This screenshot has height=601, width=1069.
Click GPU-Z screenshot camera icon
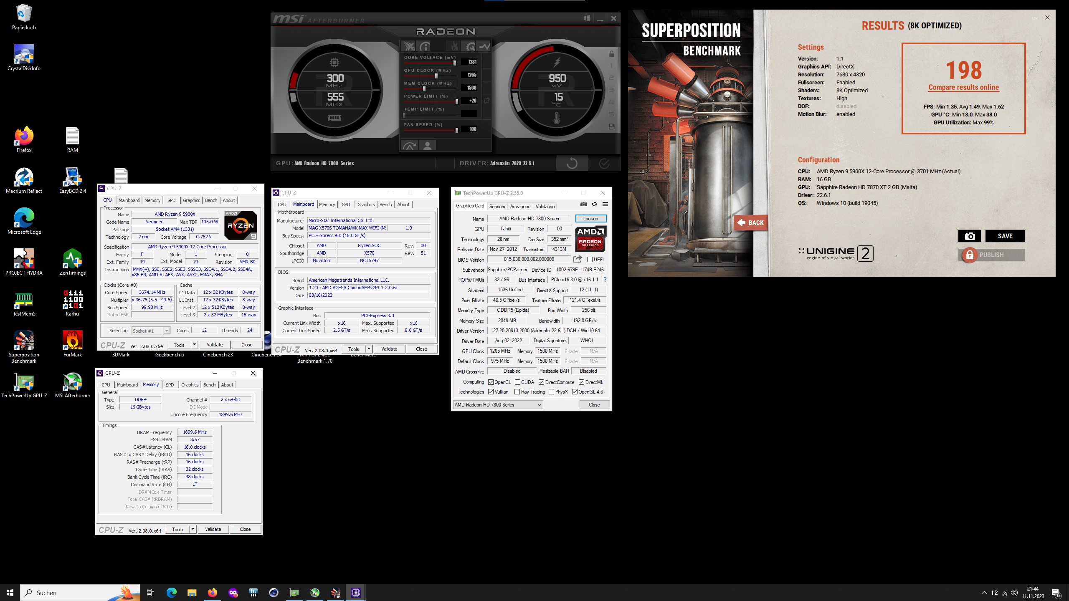(584, 205)
